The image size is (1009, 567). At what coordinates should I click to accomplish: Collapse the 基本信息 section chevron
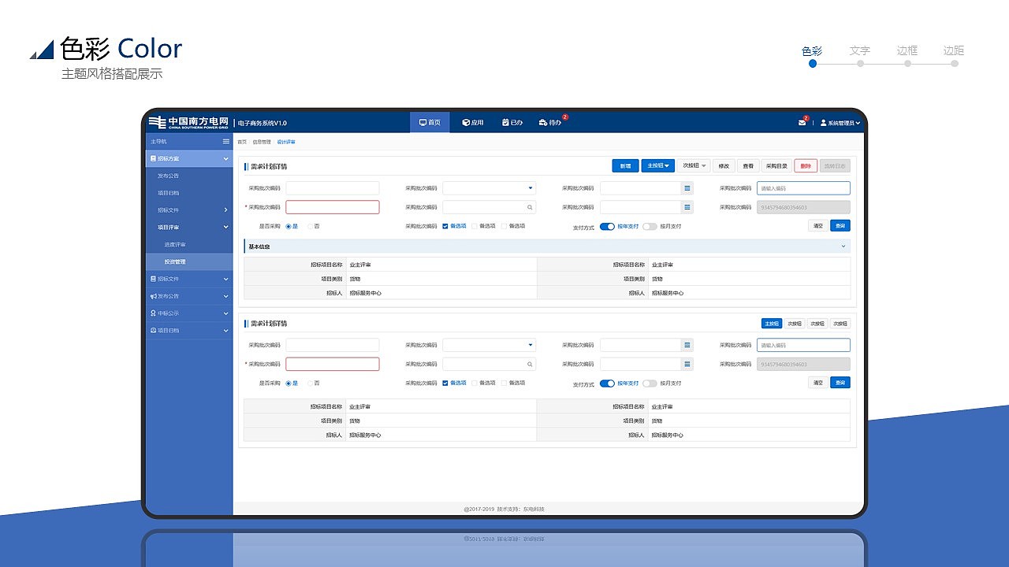[x=843, y=246]
